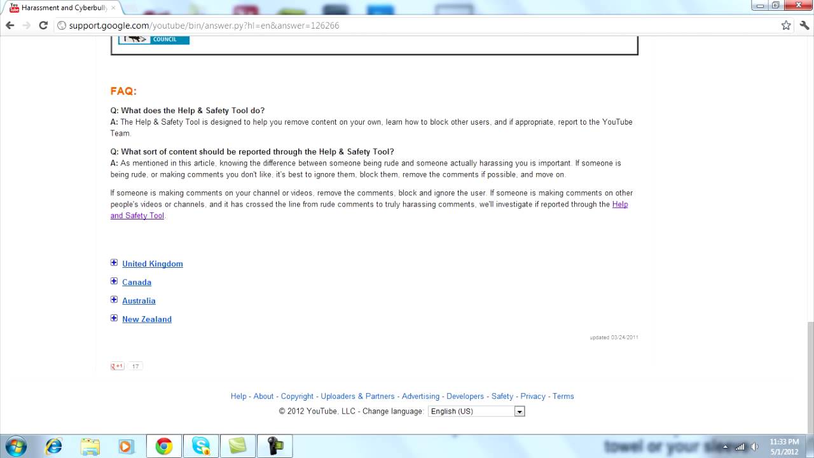814x458 pixels.
Task: Expand the United Kingdom section plus icon
Action: point(114,263)
